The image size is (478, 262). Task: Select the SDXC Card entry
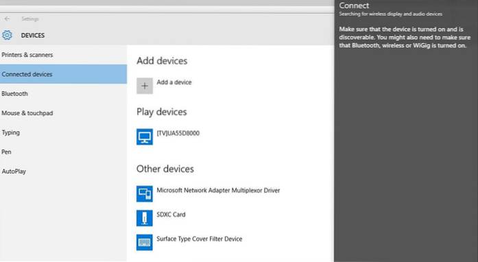[171, 215]
